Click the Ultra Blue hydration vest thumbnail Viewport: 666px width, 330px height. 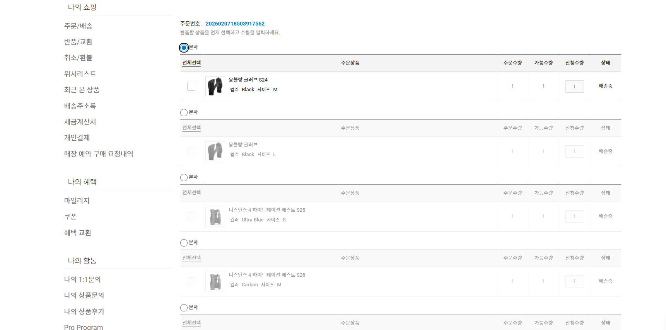215,216
